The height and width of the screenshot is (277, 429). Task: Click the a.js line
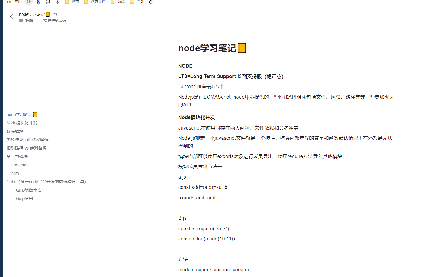pos(182,177)
